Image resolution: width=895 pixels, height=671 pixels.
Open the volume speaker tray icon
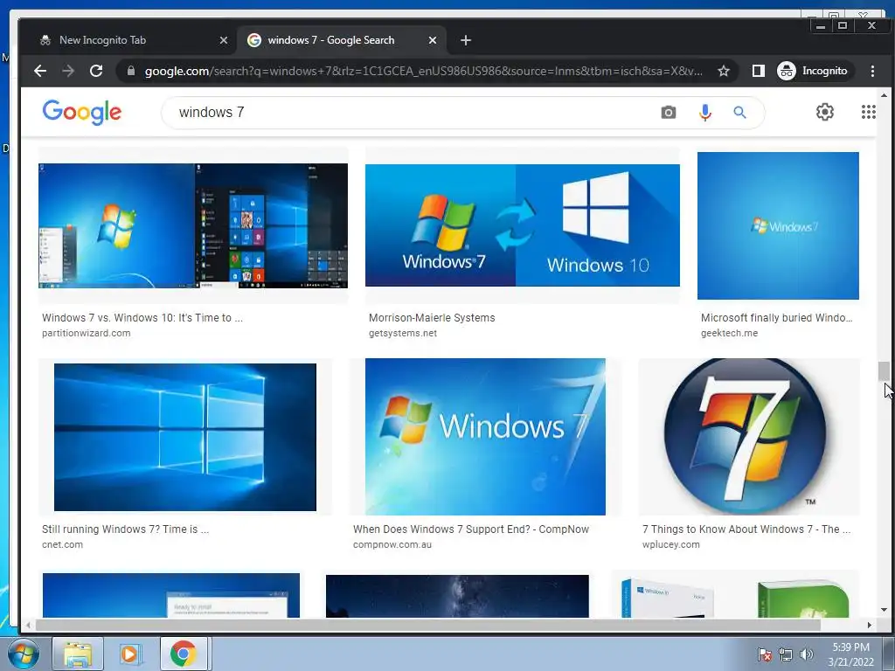[807, 655]
